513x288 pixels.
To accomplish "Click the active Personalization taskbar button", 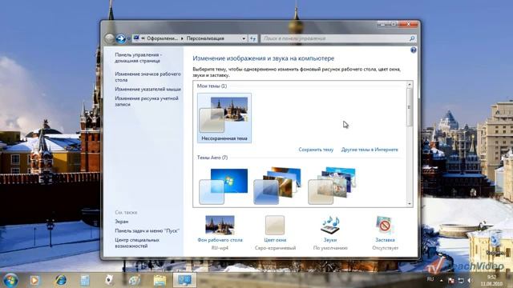I will (184, 280).
